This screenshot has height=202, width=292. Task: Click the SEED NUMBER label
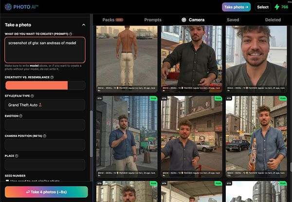point(15,176)
